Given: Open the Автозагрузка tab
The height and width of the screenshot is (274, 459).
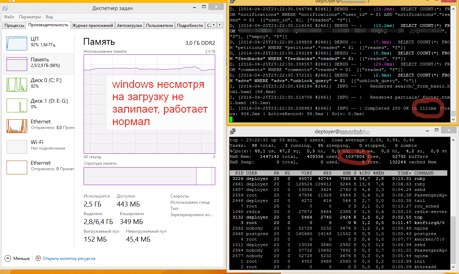Looking at the screenshot, I should tap(129, 26).
